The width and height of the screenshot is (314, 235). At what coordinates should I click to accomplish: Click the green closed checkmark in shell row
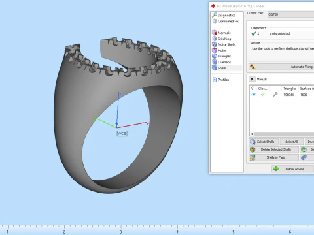[263, 95]
